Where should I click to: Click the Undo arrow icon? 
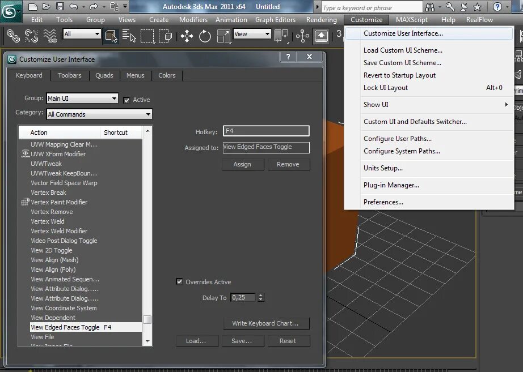[x=74, y=6]
